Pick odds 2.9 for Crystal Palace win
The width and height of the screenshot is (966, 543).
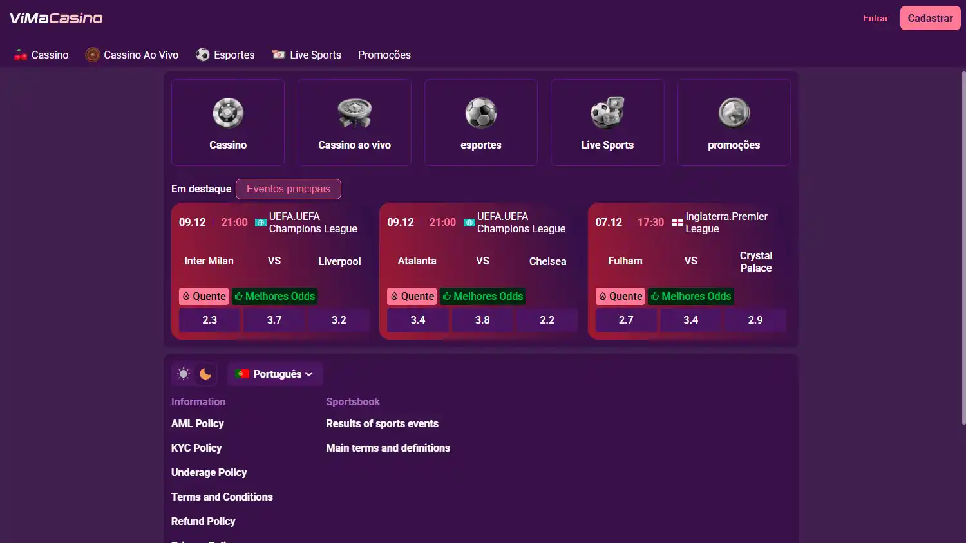coord(755,320)
